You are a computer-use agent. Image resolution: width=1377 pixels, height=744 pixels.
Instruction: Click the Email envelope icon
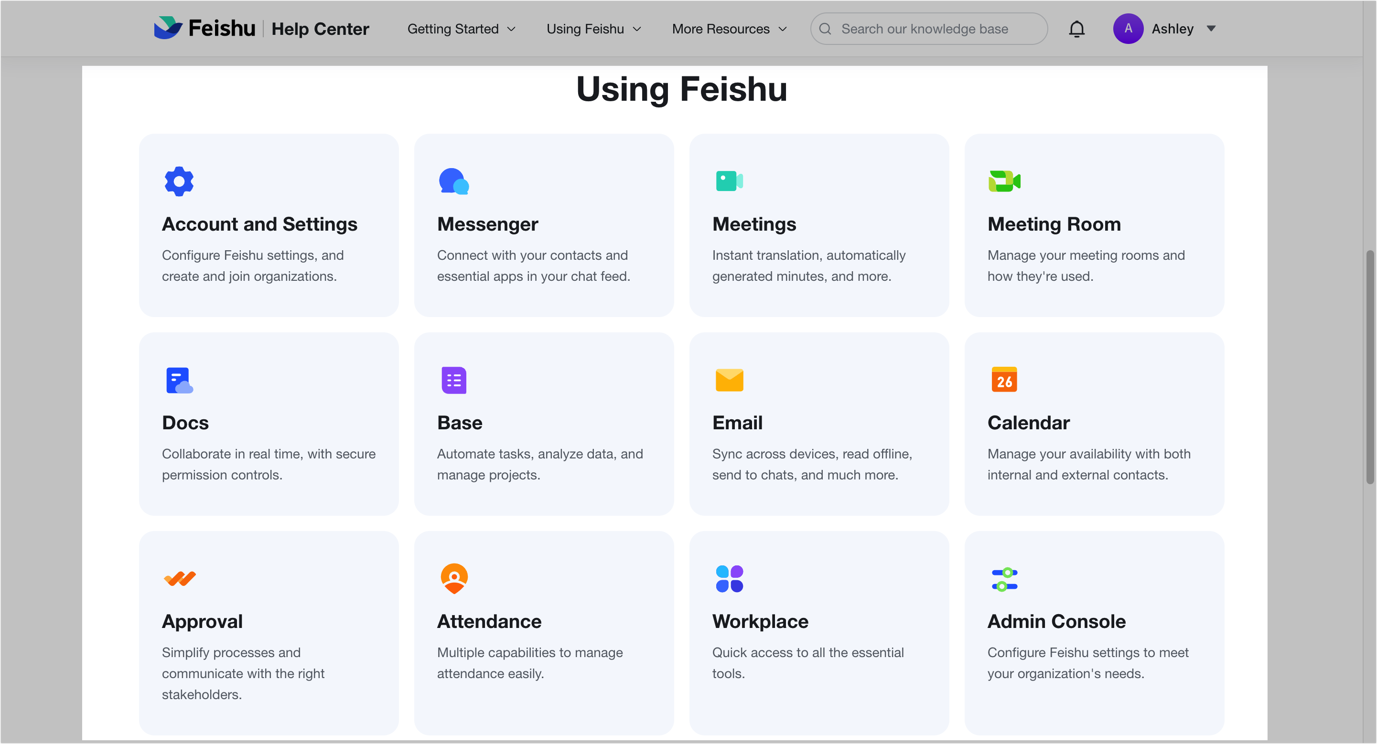729,380
